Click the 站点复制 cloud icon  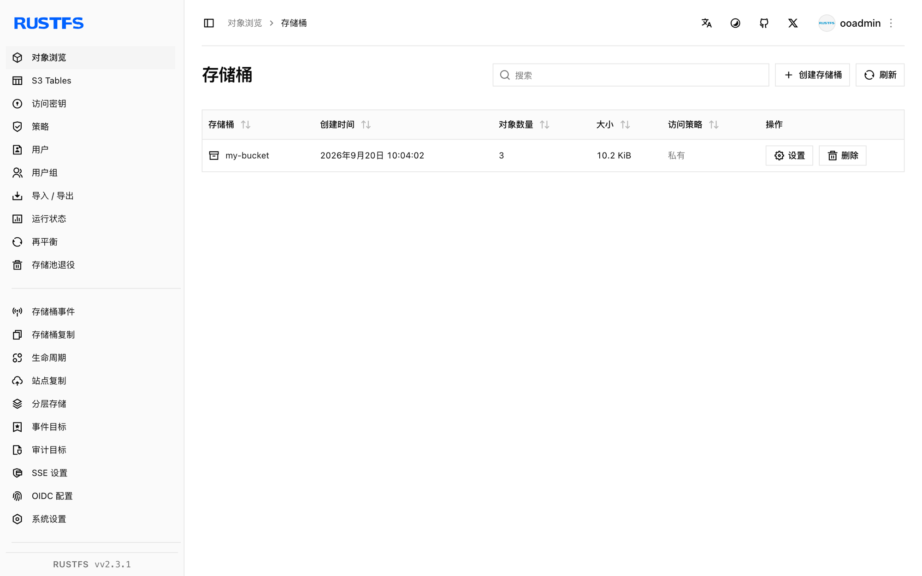pyautogui.click(x=18, y=381)
